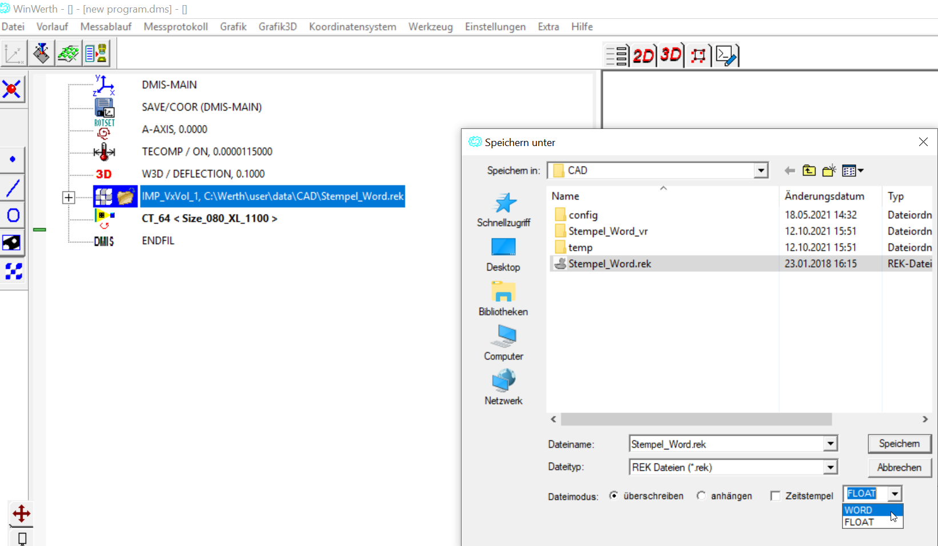This screenshot has width=938, height=546.
Task: Open the Dateiname dropdown arrow
Action: point(830,444)
